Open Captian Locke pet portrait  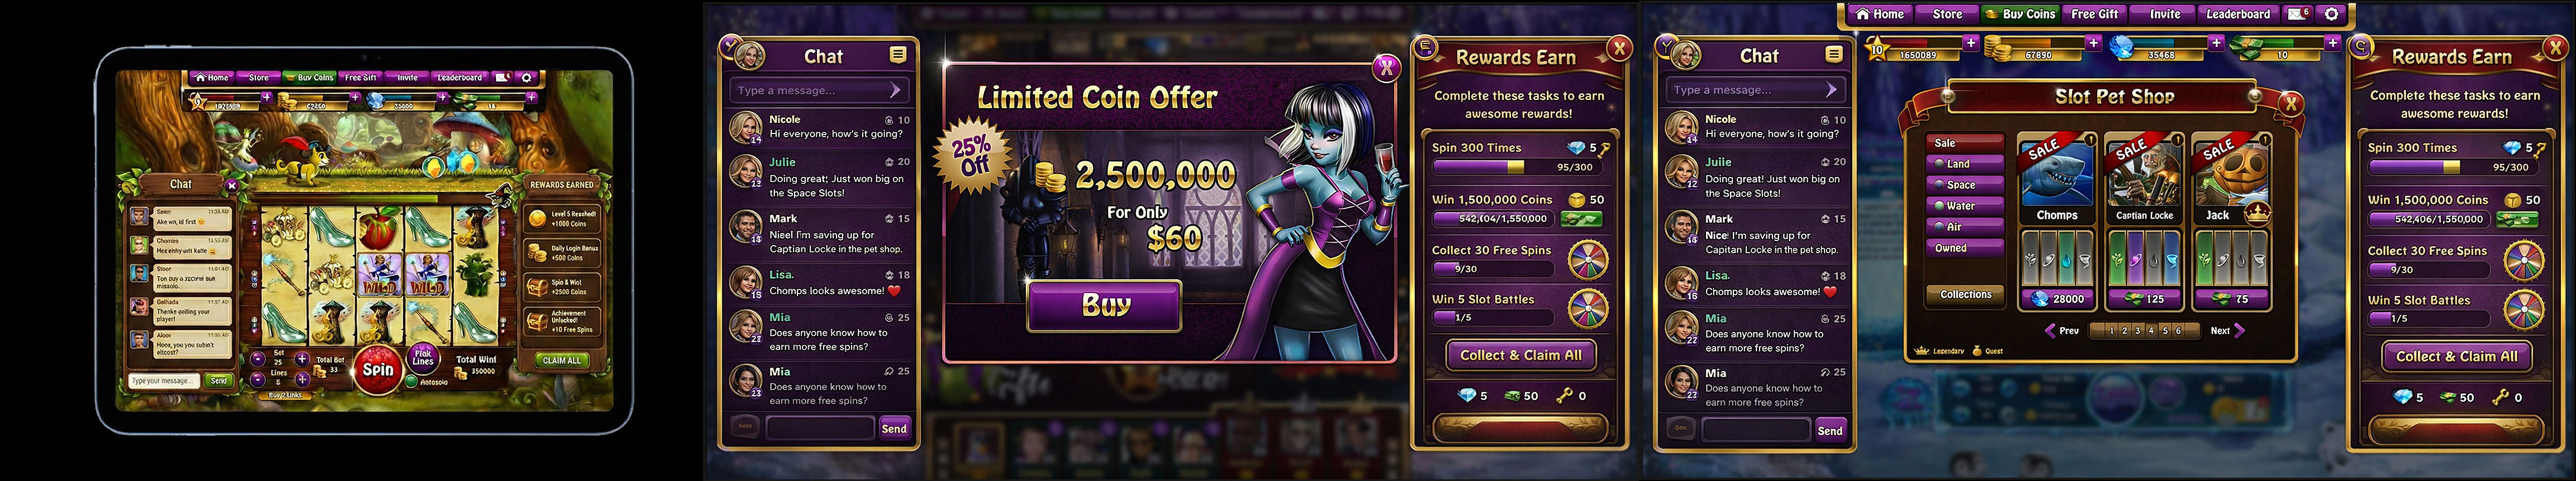(x=2144, y=174)
